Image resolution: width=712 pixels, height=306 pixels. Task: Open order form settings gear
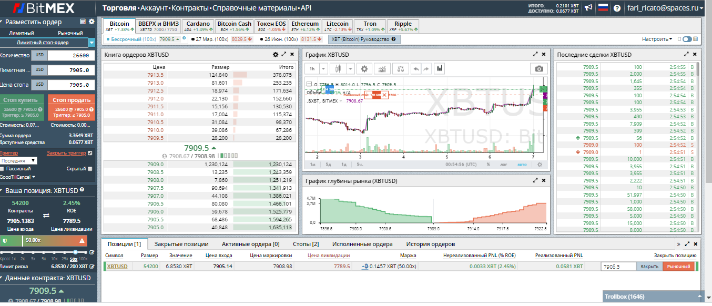(91, 22)
